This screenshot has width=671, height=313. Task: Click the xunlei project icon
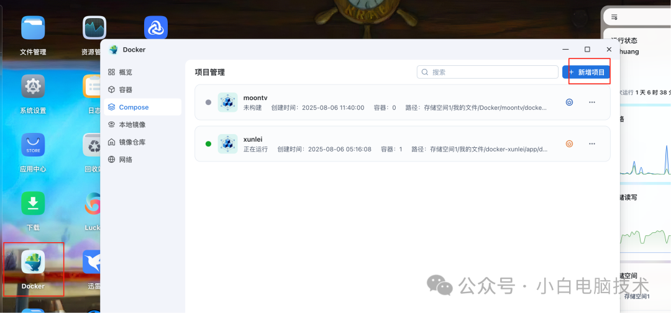(227, 143)
